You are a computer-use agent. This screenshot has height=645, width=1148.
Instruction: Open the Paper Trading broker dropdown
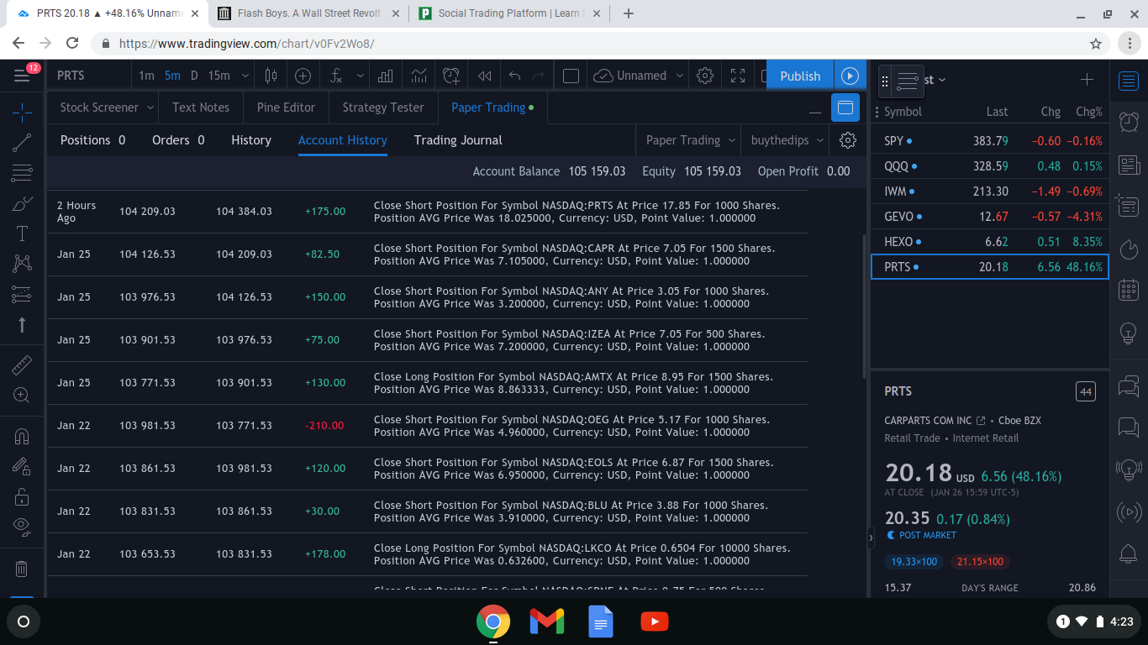point(690,140)
